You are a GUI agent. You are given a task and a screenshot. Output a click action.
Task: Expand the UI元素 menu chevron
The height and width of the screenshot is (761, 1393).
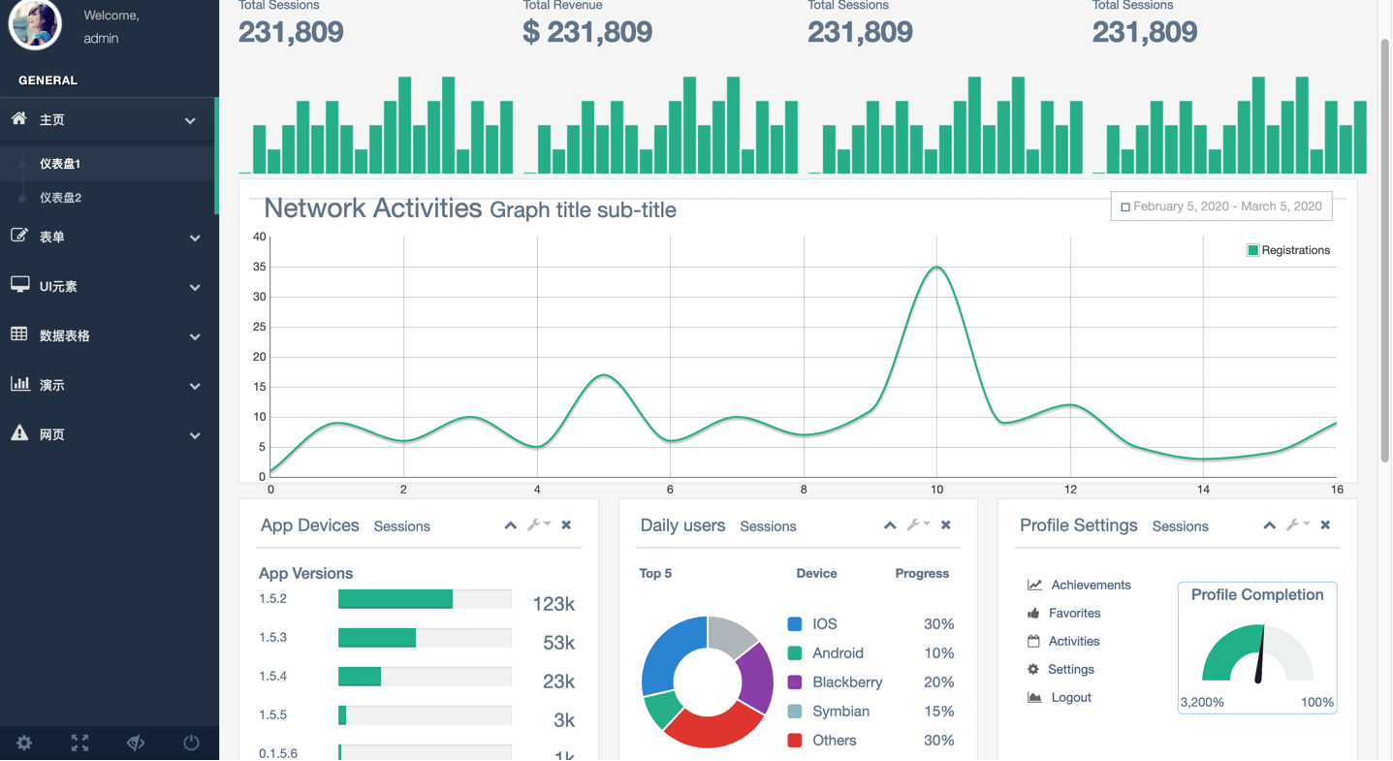coord(195,288)
